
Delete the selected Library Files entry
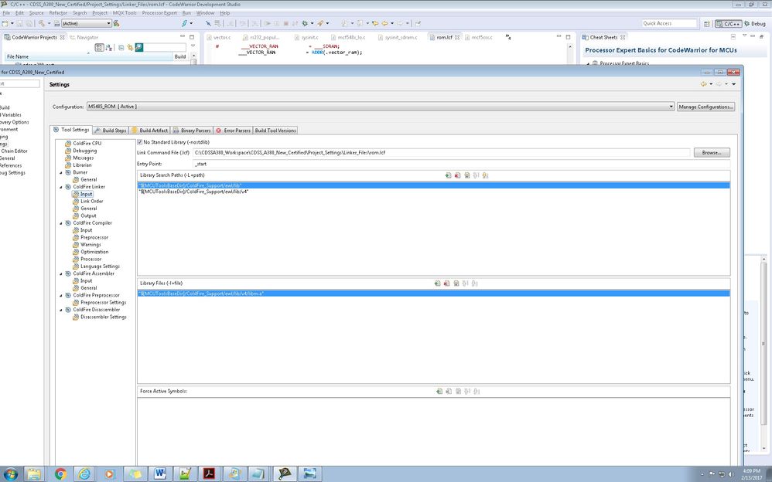point(446,283)
